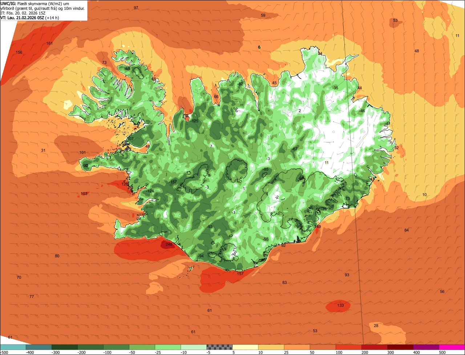Click the legend swatch between -100 and -50

(116, 347)
